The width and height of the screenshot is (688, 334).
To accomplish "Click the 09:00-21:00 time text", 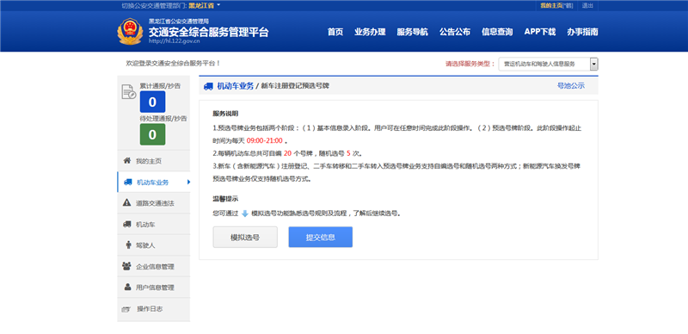I will (x=264, y=140).
